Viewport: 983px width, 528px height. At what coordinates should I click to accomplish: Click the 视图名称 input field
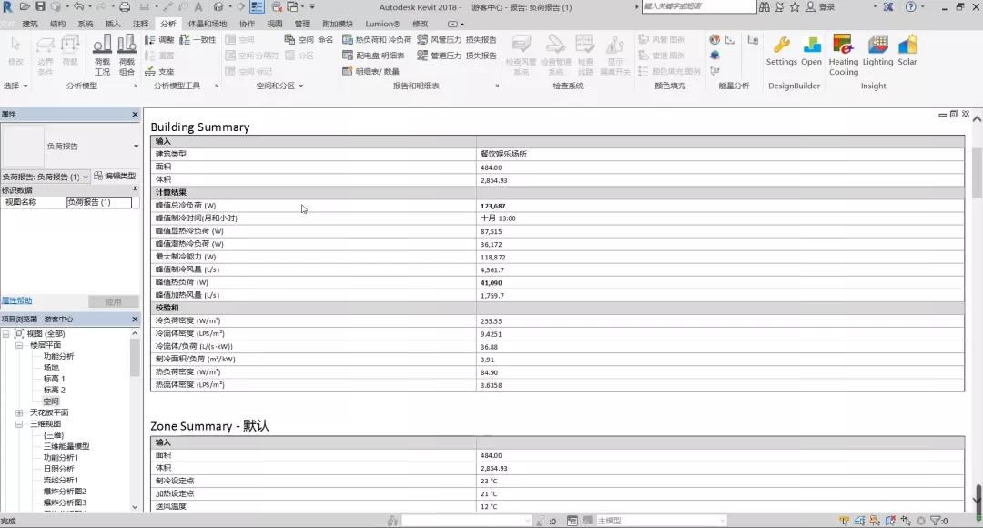pyautogui.click(x=98, y=202)
